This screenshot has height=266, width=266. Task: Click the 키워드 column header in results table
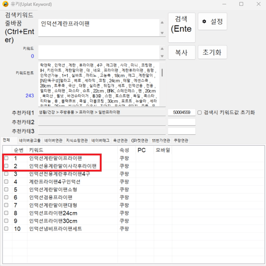pyautogui.click(x=72, y=150)
